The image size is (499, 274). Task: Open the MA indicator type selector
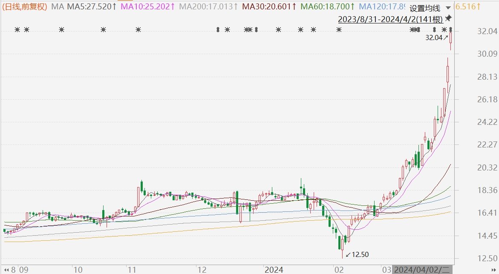[58, 6]
